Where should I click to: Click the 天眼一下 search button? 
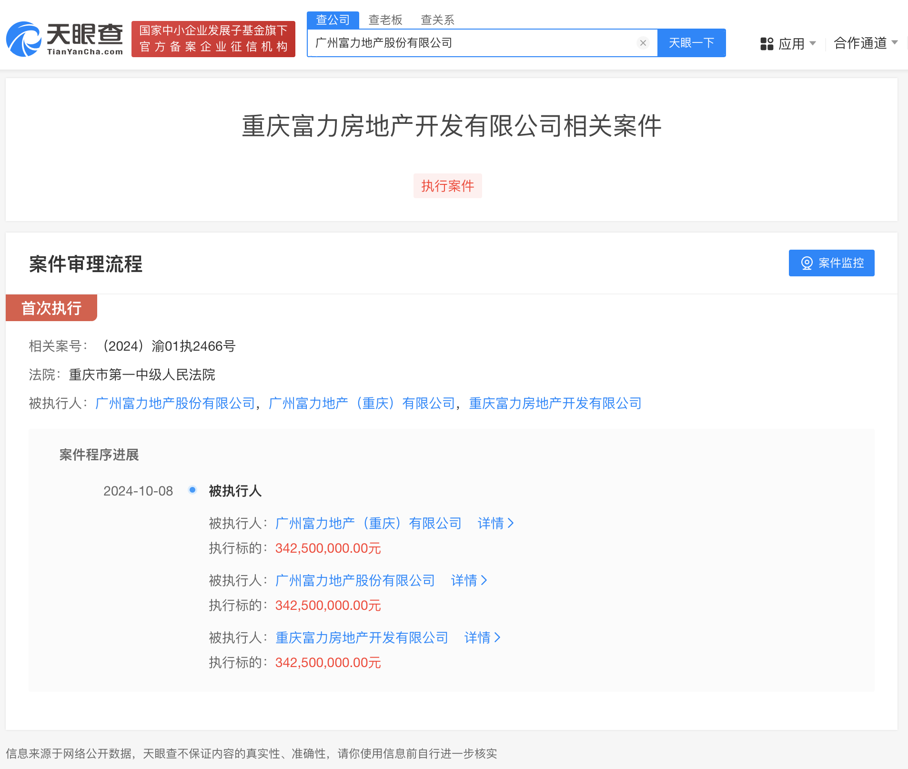click(x=692, y=43)
